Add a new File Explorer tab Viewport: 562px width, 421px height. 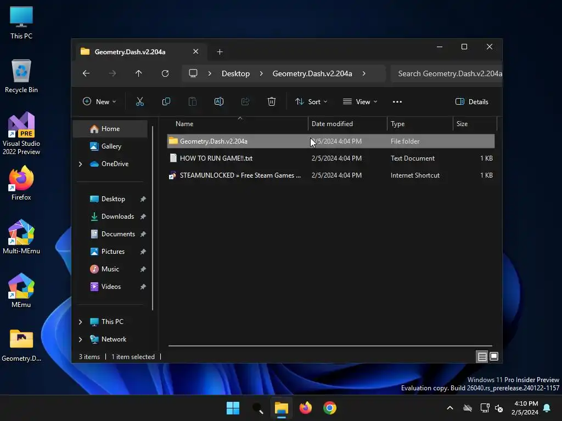coord(220,52)
